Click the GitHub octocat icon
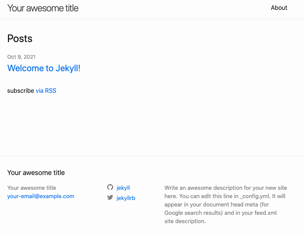The image size is (304, 236). 110,188
